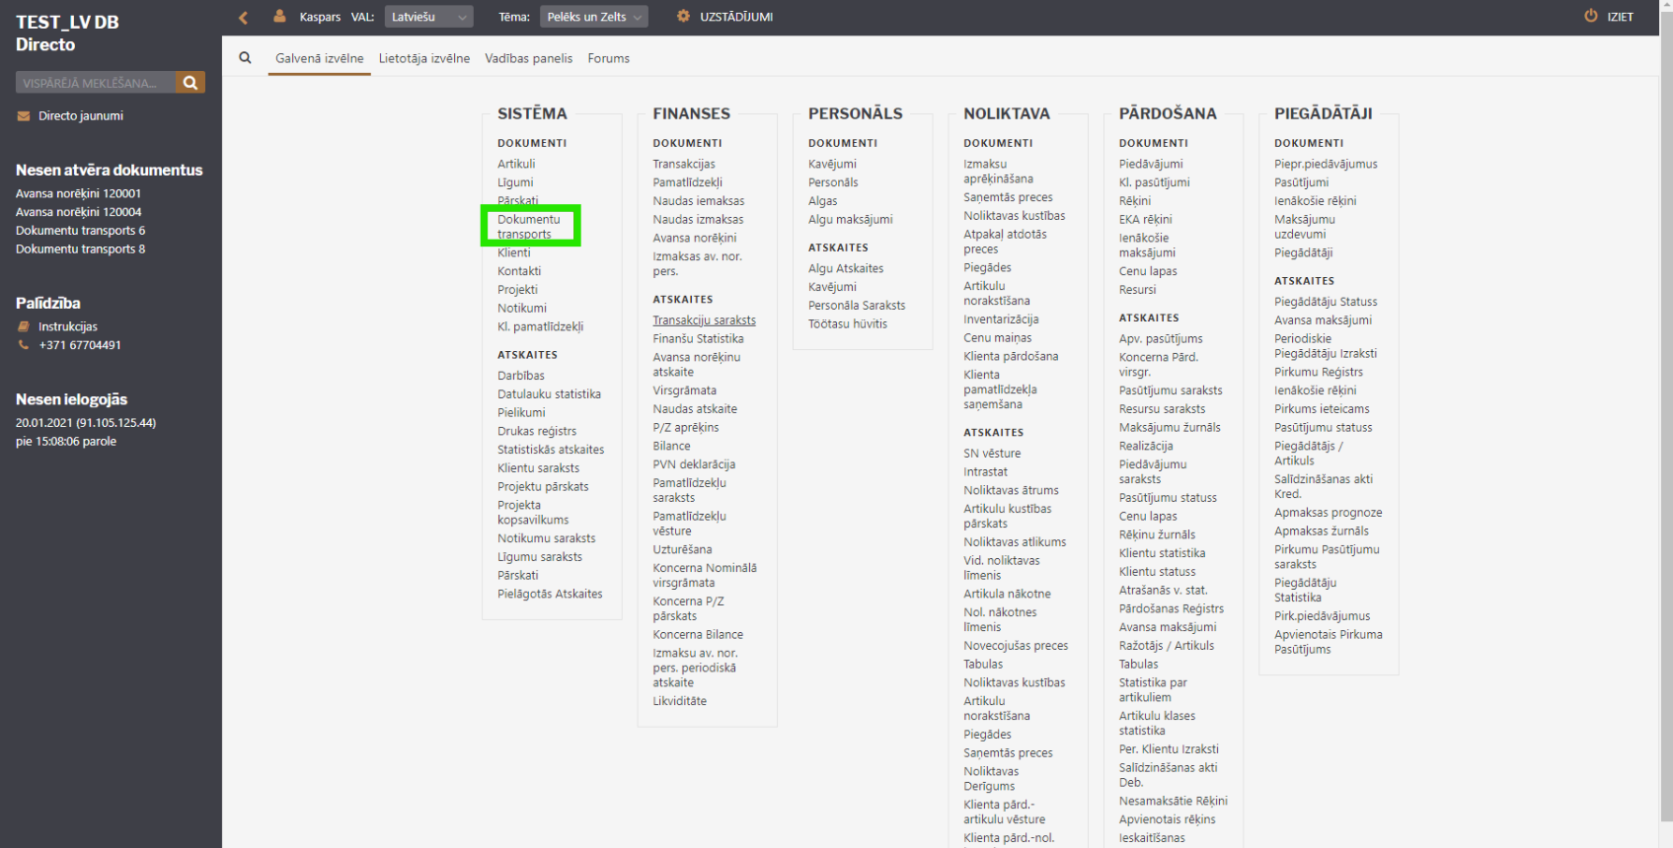Open Piepr.piedāvājumus under Piegādātāji
The width and height of the screenshot is (1673, 848).
(x=1326, y=164)
